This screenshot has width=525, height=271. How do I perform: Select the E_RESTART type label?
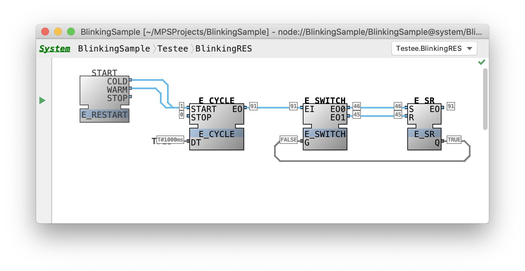[104, 115]
